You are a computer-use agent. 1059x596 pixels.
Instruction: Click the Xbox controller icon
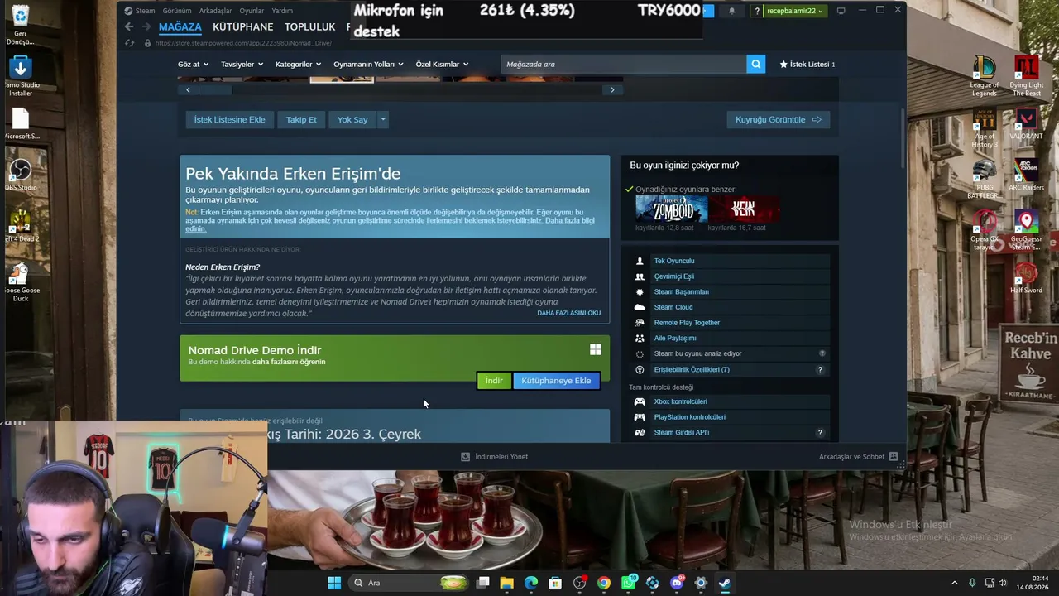(x=640, y=401)
